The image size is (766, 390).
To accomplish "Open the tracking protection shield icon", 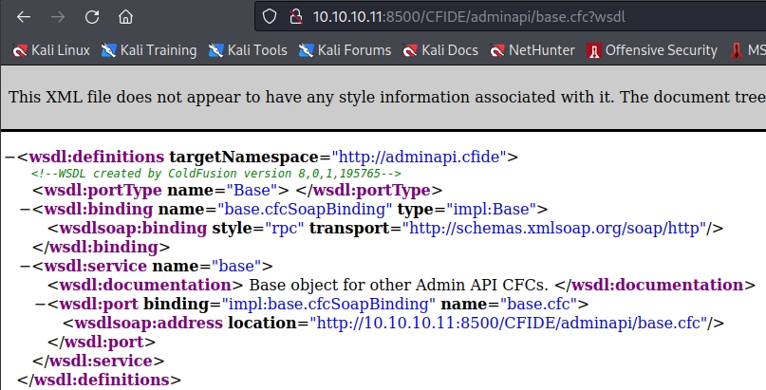I will click(x=270, y=17).
